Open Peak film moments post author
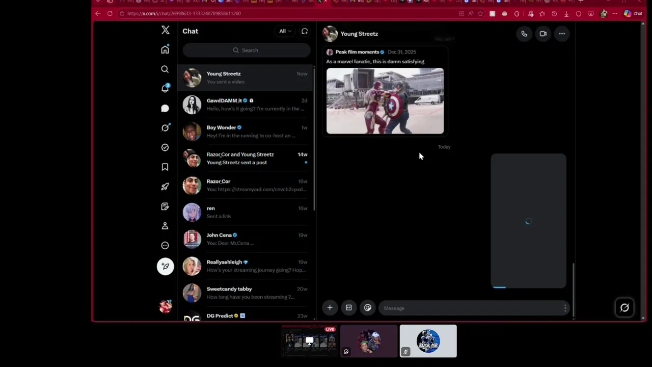Screen dimensions: 652x367 click(x=357, y=52)
